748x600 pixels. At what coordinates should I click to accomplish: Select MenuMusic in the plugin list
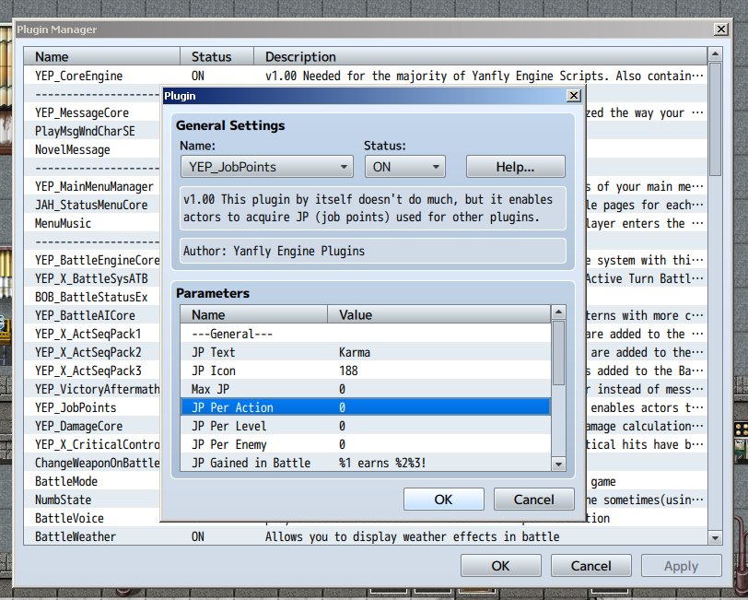[x=63, y=223]
